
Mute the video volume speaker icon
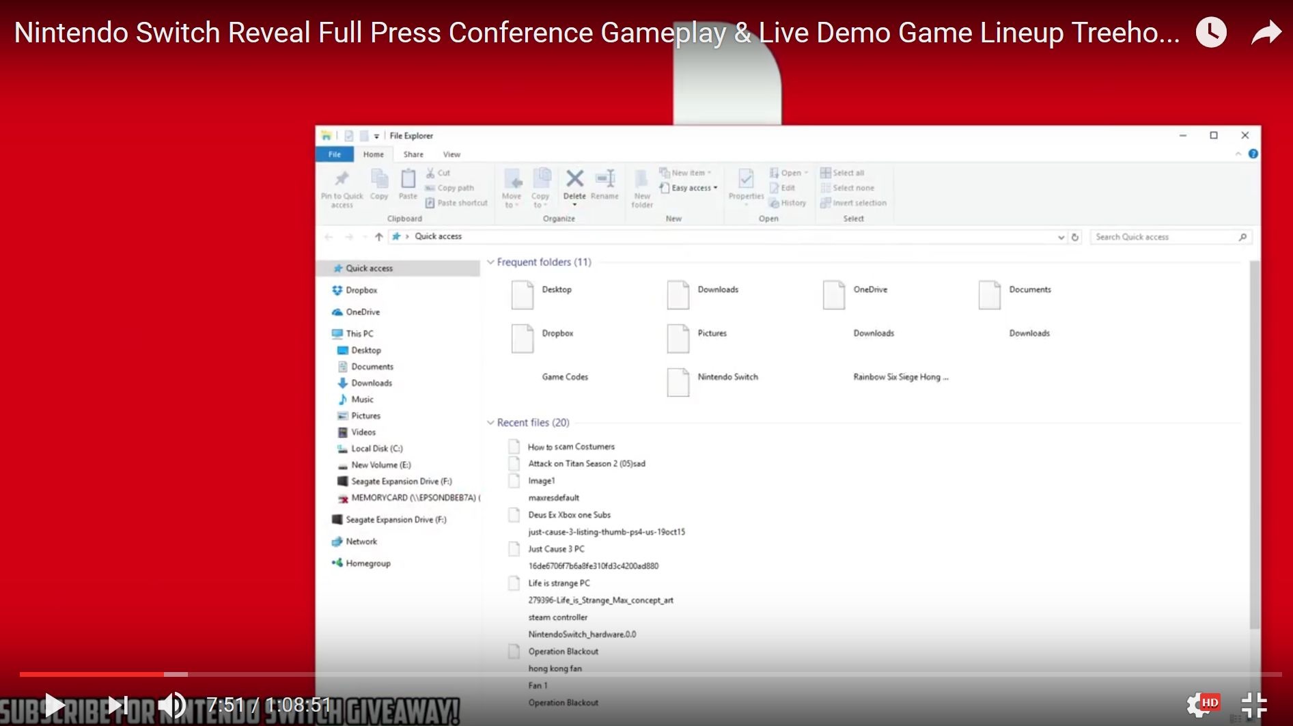coord(172,705)
